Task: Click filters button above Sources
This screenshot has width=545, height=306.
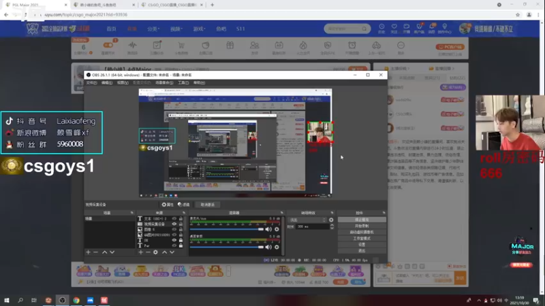Action: (x=183, y=205)
